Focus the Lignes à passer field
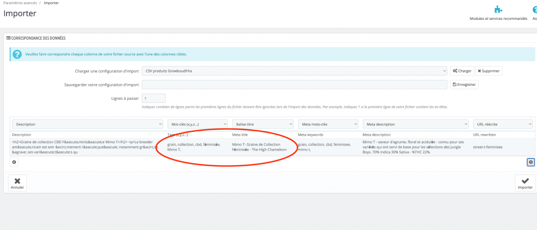 154,98
